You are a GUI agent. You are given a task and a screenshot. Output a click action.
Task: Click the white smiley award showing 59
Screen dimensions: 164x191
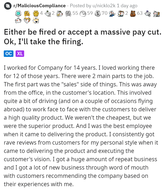point(83,12)
